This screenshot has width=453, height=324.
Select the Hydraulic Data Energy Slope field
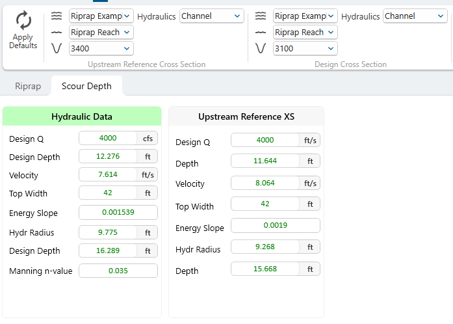pos(118,213)
